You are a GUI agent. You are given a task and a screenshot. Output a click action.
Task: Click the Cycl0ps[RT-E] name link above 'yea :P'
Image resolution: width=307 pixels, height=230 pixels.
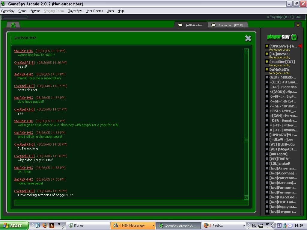point(24,63)
